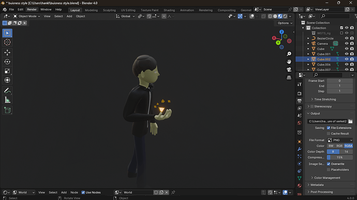Open the Physics properties tab
Screen dimensions: 357x200
(300, 164)
